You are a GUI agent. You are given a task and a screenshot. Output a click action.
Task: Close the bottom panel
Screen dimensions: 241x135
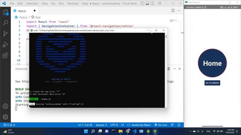[180, 69]
